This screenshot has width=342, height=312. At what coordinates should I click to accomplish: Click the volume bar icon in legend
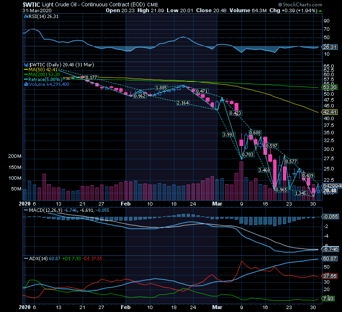[26, 84]
